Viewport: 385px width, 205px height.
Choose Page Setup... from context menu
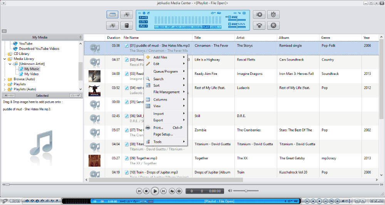coord(166,134)
